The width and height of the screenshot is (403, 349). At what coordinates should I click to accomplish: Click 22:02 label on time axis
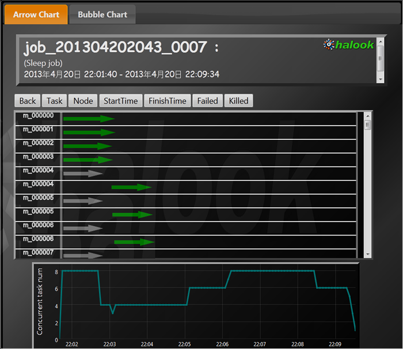pos(72,344)
